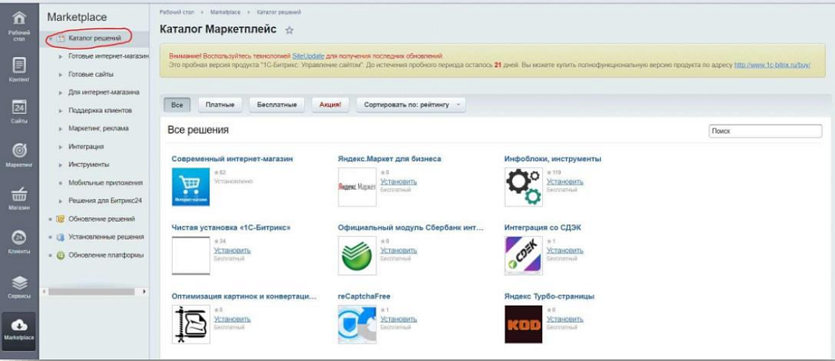Image resolution: width=835 pixels, height=361 pixels.
Task: Open the Сайты calendar icon
Action: (20, 112)
